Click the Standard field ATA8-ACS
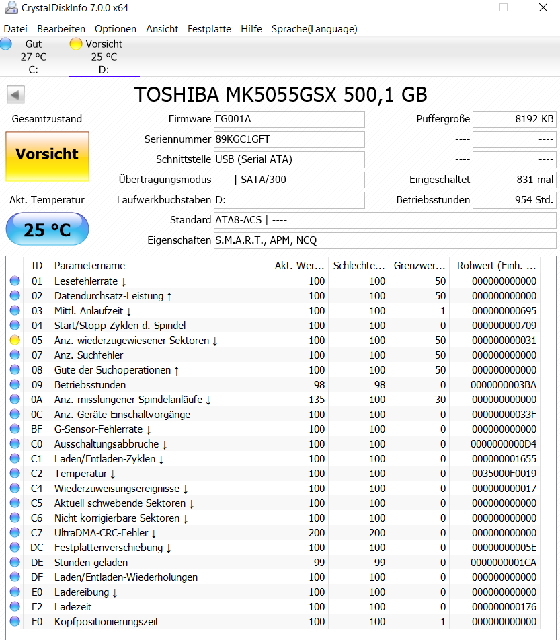 coord(385,220)
